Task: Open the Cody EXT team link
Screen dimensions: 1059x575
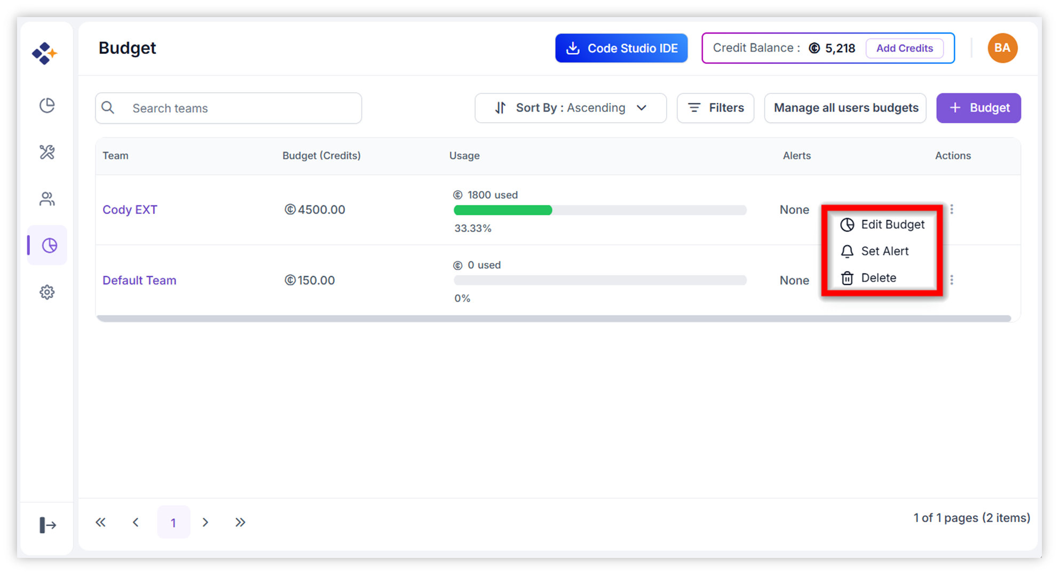Action: [x=130, y=210]
